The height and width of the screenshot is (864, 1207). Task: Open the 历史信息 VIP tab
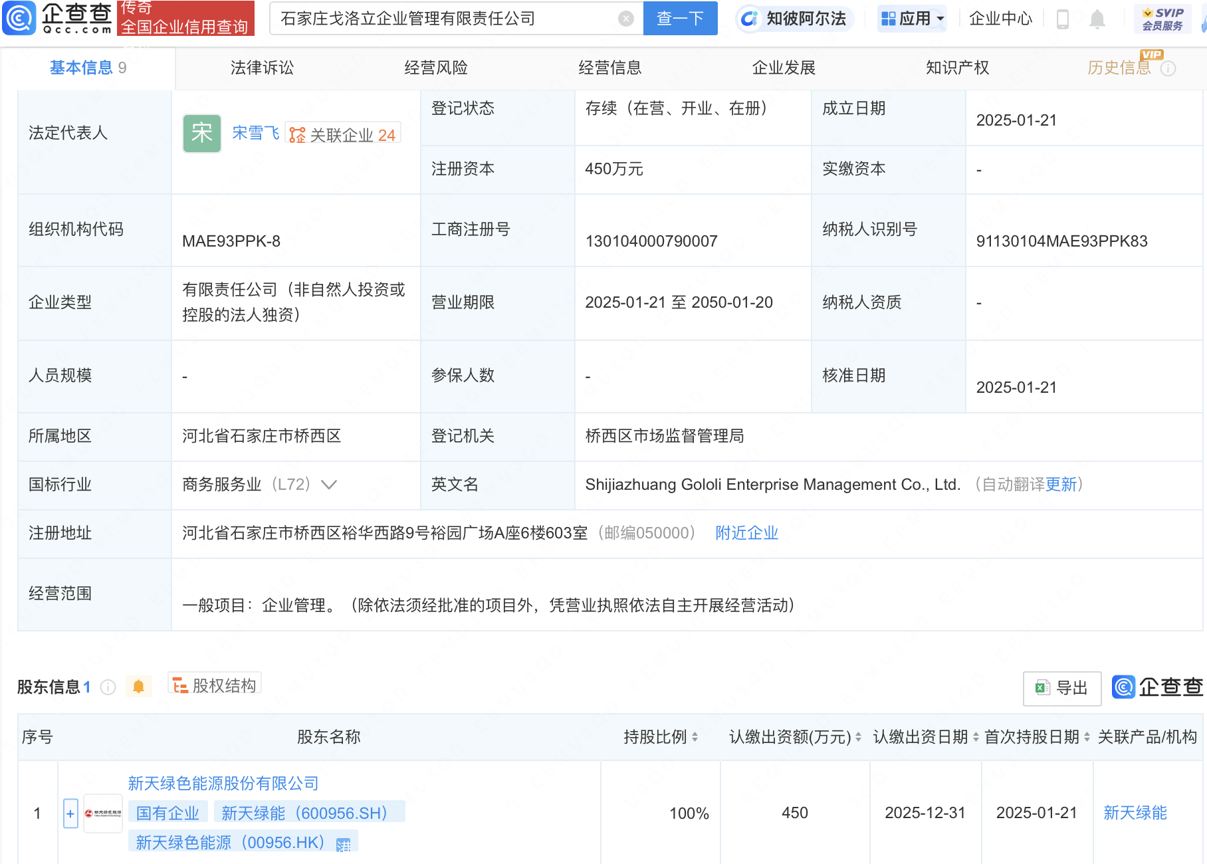coord(1119,68)
